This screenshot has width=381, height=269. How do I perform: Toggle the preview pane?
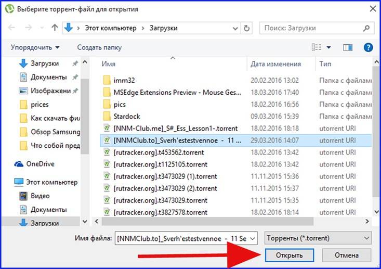click(x=348, y=47)
